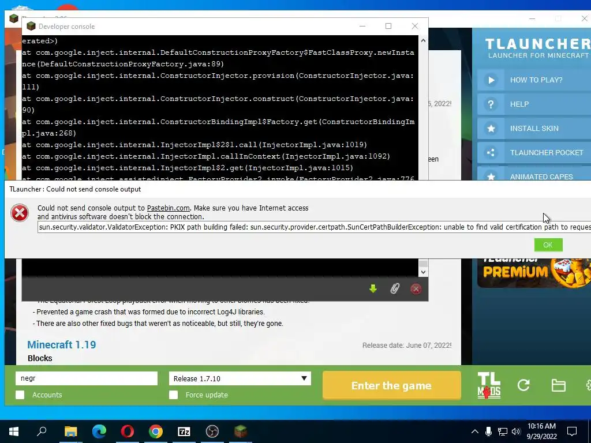Open File Explorer from taskbar

[70, 431]
